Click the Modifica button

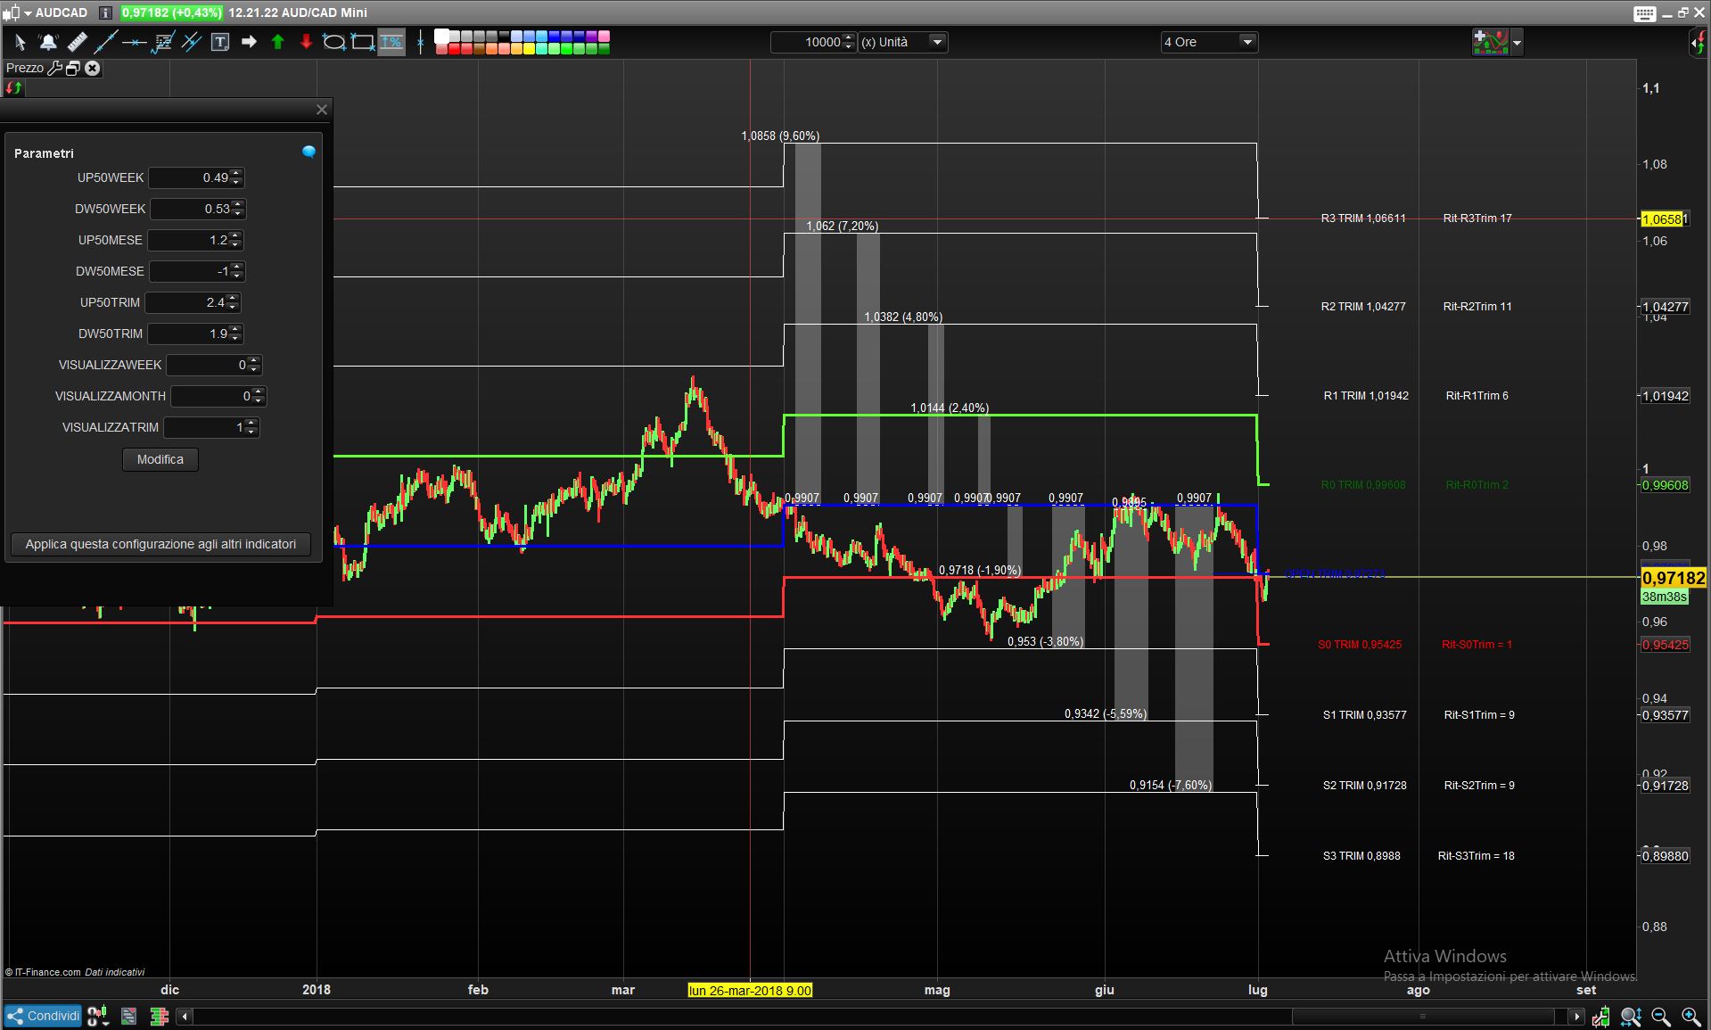(x=160, y=459)
